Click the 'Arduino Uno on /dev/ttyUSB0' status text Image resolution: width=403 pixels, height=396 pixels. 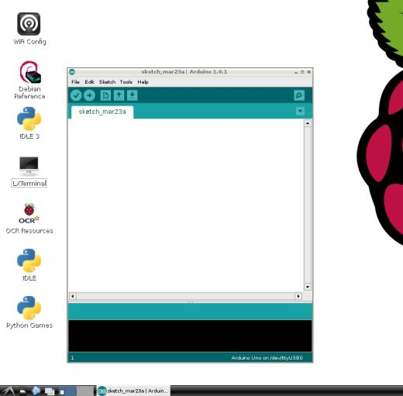267,358
